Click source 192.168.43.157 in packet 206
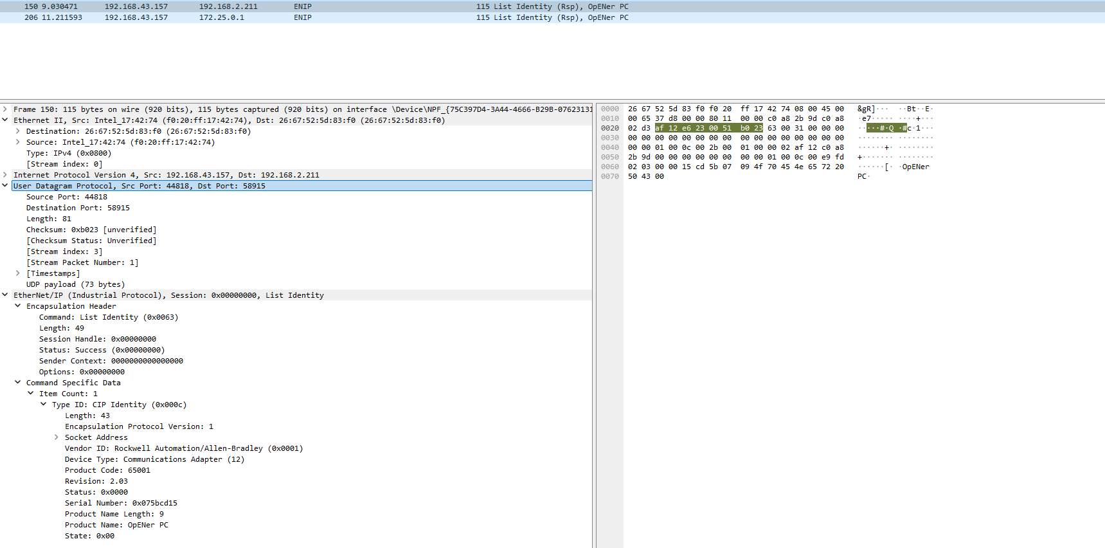 click(x=136, y=17)
